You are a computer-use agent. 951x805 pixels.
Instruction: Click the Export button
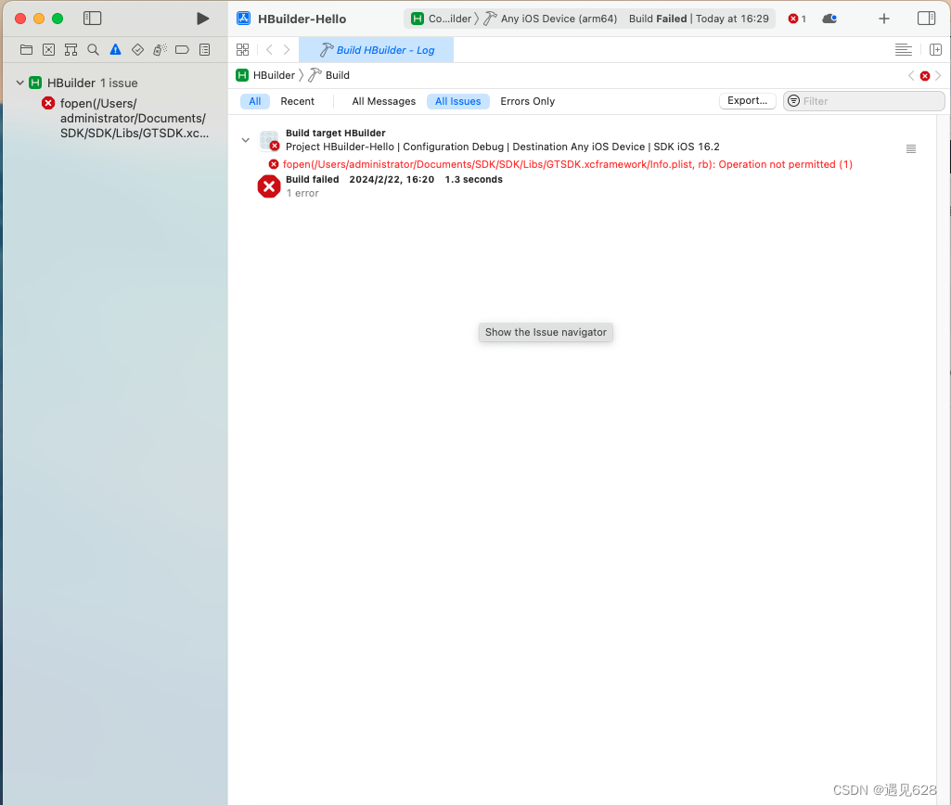coord(747,101)
